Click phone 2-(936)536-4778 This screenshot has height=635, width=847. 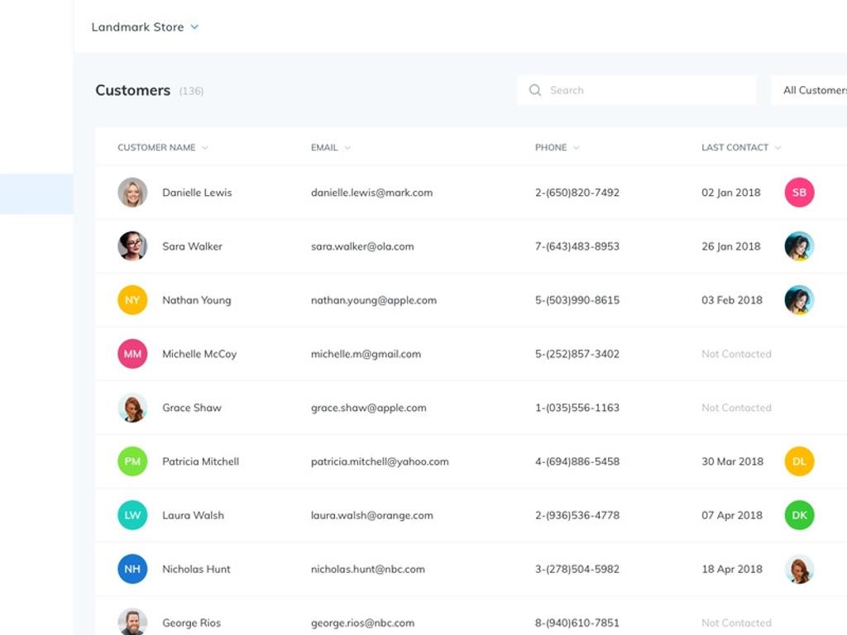pyautogui.click(x=577, y=515)
